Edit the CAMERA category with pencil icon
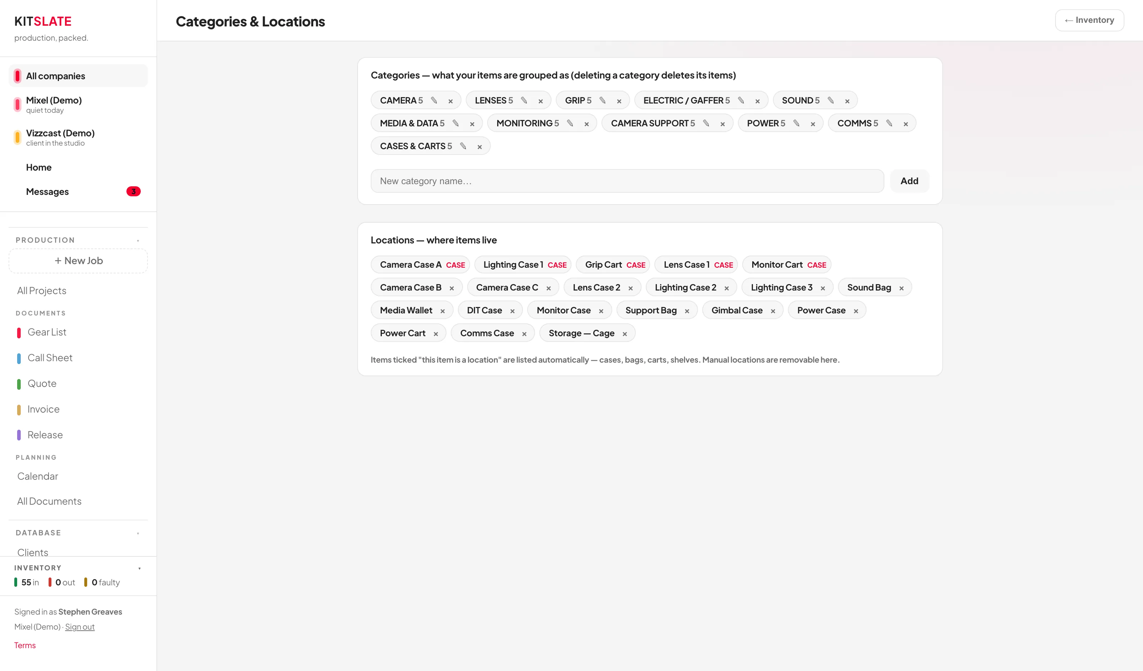 pyautogui.click(x=434, y=100)
